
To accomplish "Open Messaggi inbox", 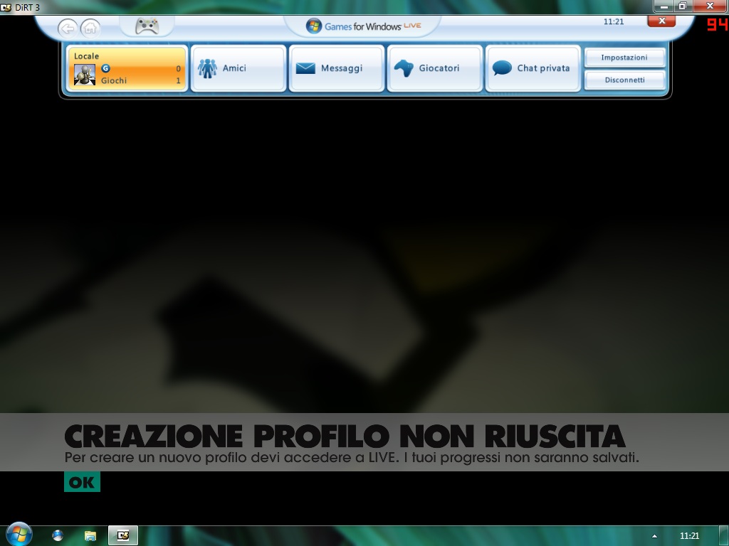I will coord(337,68).
